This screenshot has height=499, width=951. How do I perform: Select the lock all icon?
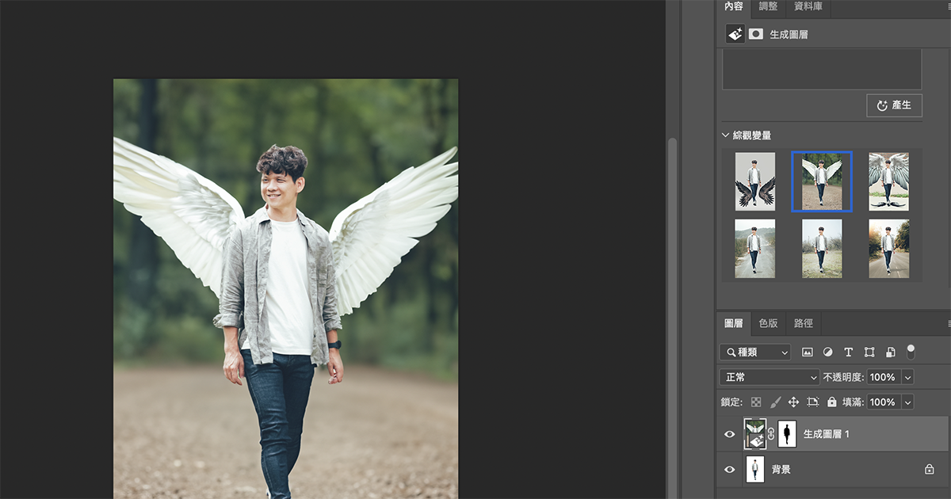pyautogui.click(x=831, y=402)
